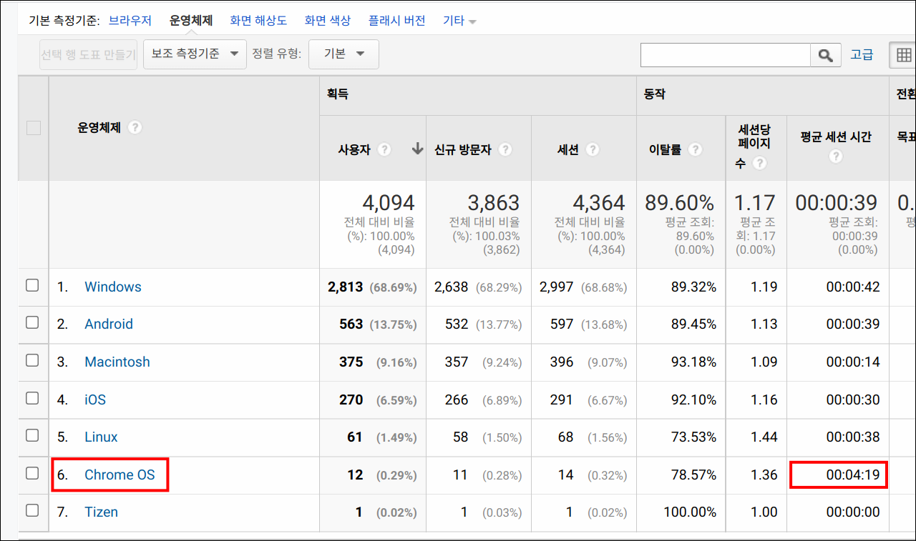Select the 운영체제 dimension tab
Screen dimensions: 916x541
pyautogui.click(x=191, y=21)
